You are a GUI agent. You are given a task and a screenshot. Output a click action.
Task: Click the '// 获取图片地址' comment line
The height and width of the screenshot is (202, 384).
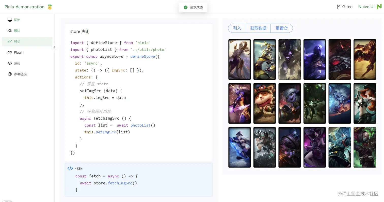click(x=95, y=111)
